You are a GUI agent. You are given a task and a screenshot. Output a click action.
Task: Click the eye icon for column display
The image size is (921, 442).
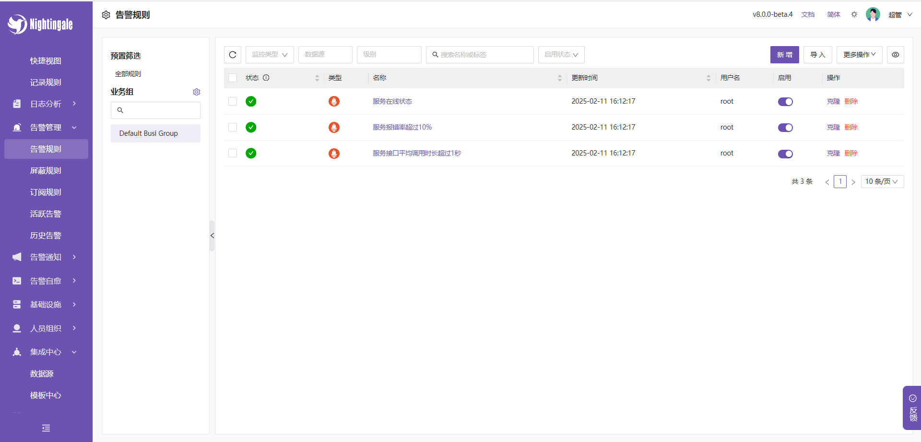pos(895,55)
